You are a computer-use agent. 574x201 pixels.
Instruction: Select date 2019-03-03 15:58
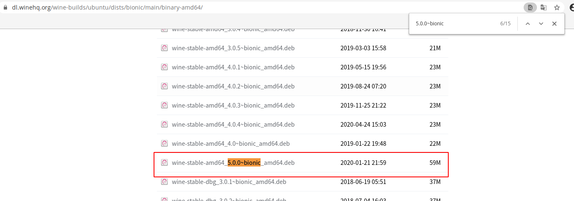(x=363, y=48)
